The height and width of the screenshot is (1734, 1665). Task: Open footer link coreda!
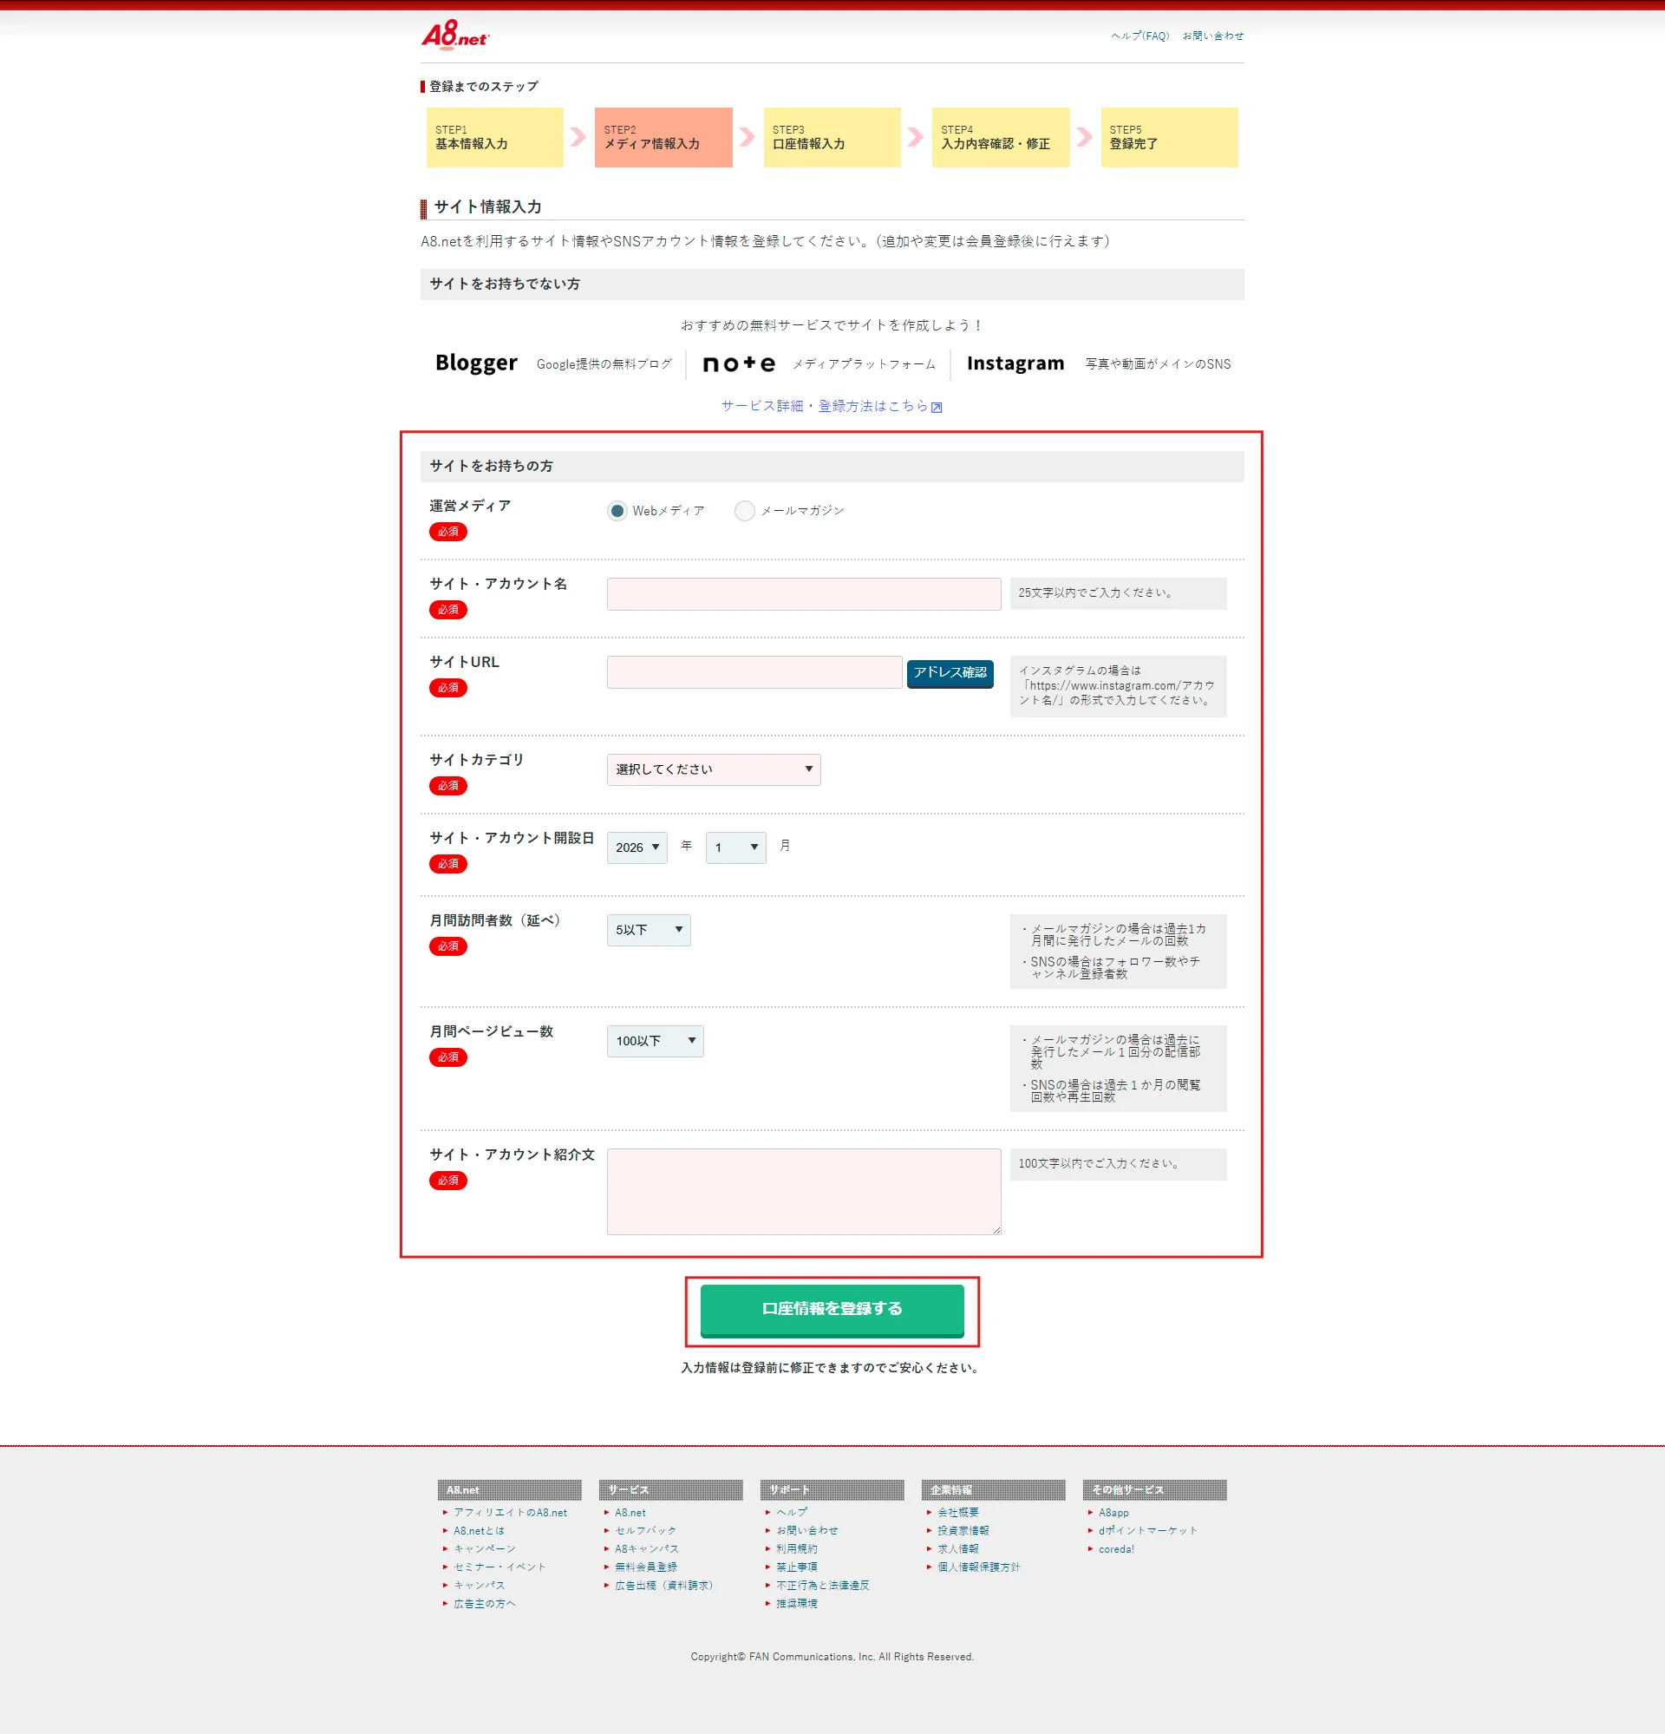click(x=1117, y=1549)
